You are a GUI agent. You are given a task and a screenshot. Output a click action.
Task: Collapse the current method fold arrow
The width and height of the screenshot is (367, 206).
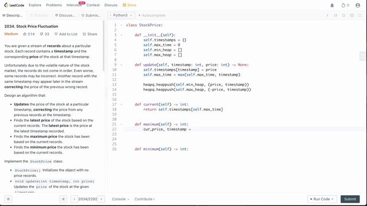click(121, 104)
